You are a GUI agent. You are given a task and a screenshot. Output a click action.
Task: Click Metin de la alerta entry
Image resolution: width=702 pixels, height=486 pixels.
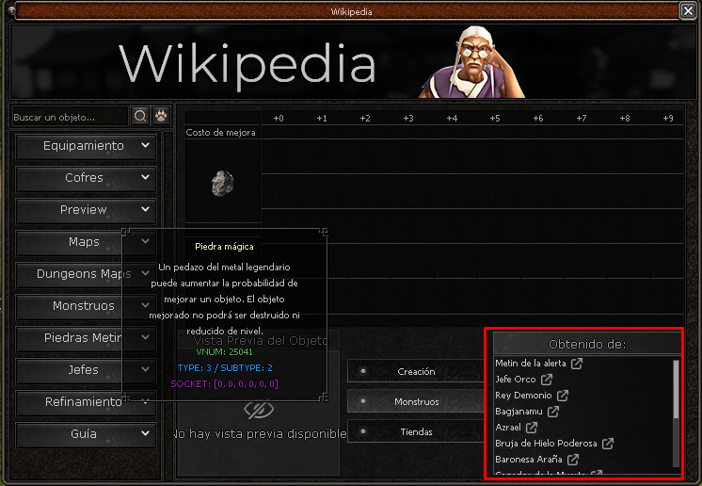point(531,364)
